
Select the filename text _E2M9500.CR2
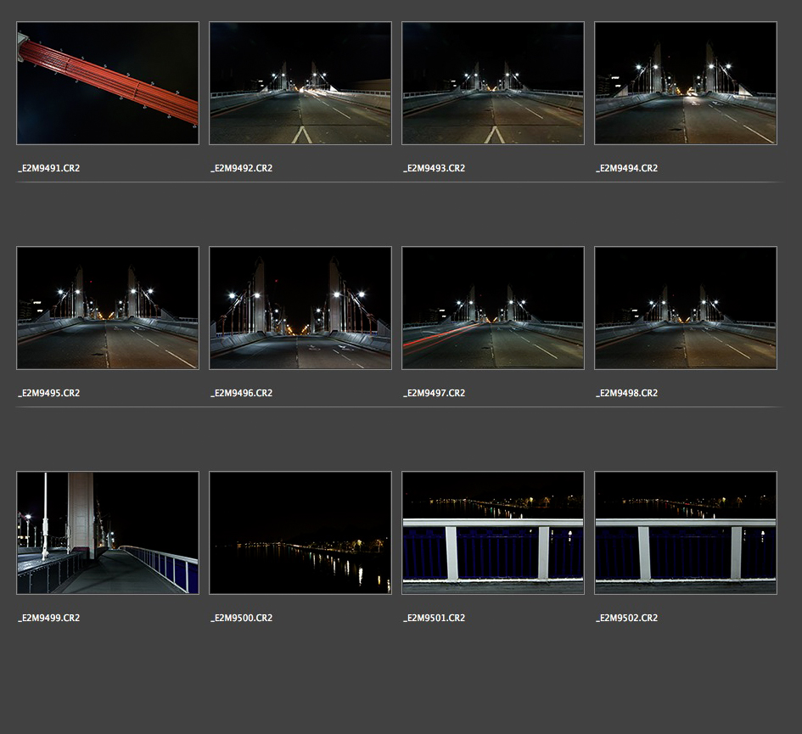[242, 618]
